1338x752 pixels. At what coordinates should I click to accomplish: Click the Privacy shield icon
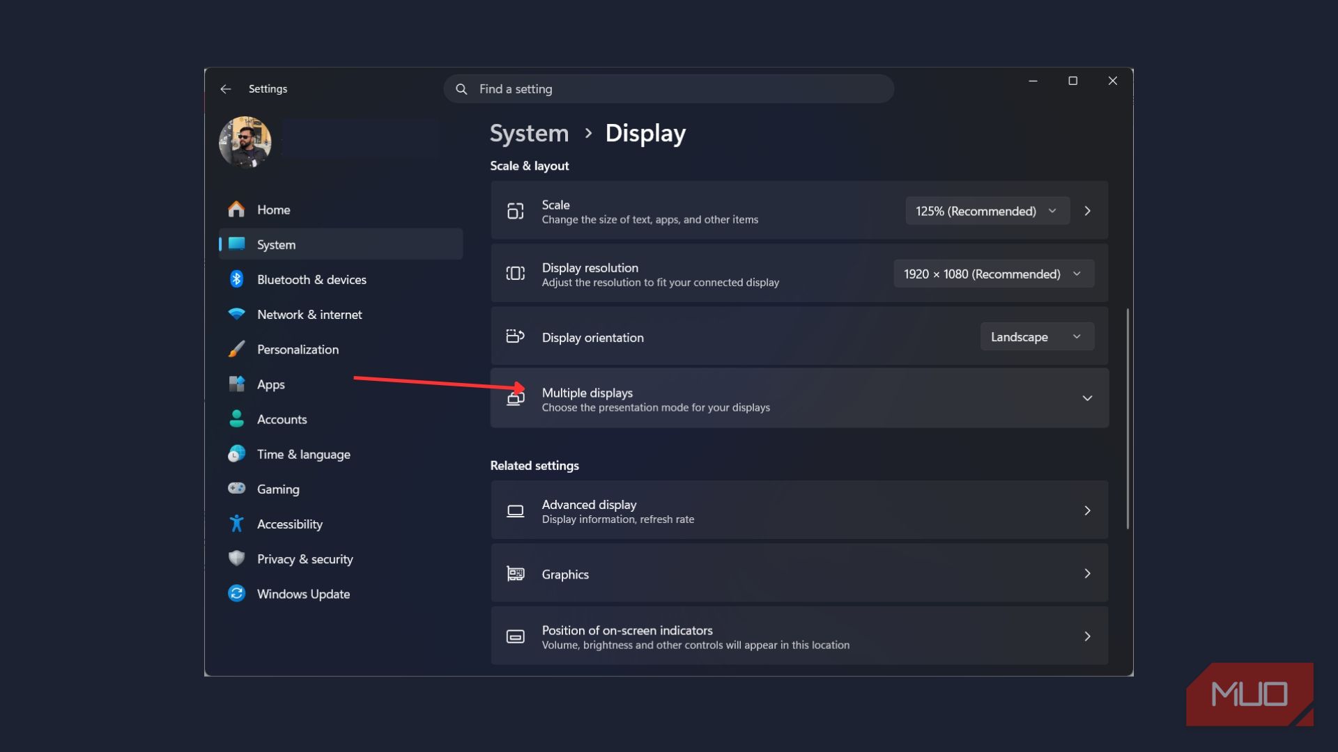[236, 558]
